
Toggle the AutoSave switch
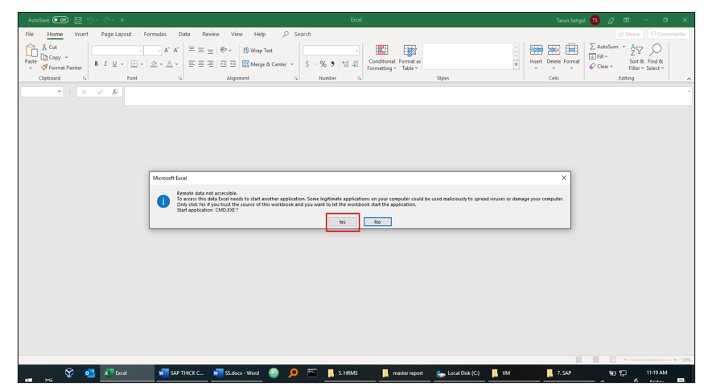(60, 20)
